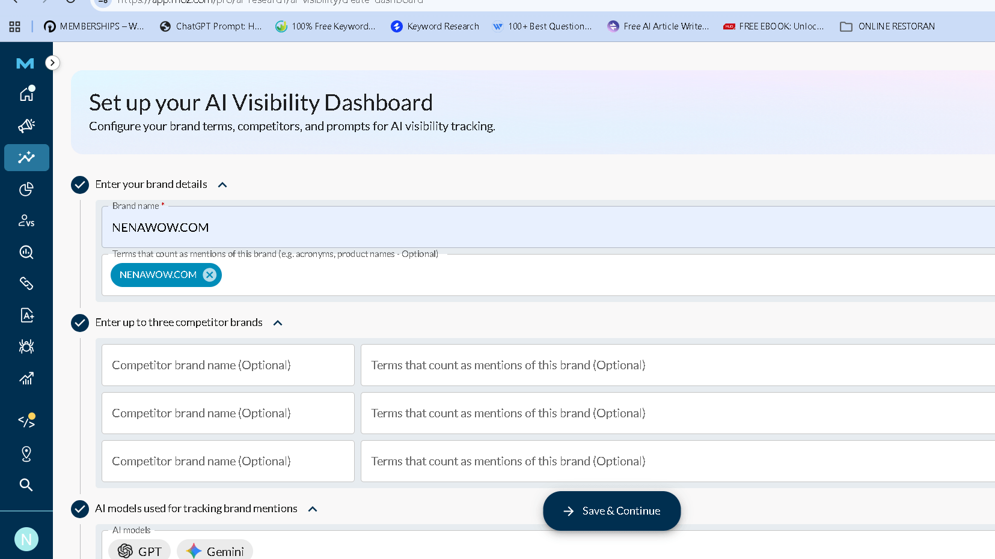Screen dimensions: 995x559
Task: Toggle the GPT model chip
Action: pyautogui.click(x=139, y=551)
